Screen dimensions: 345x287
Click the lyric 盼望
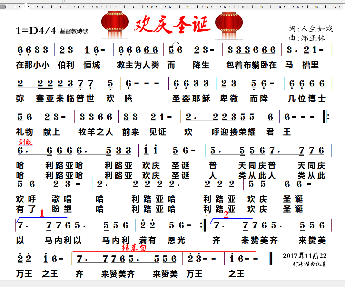[x=62, y=209]
